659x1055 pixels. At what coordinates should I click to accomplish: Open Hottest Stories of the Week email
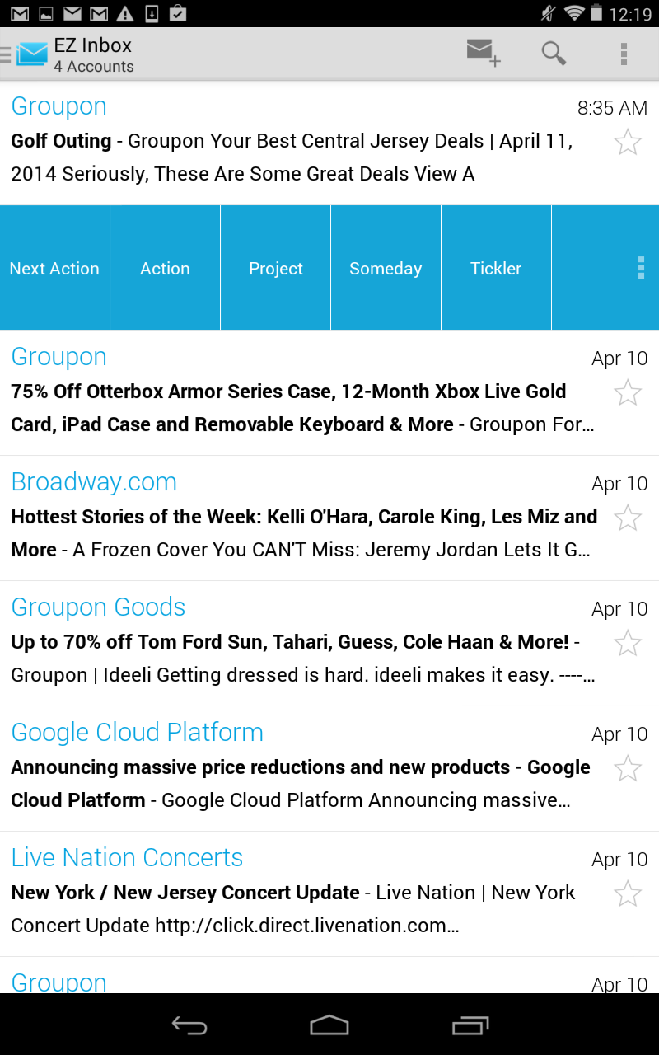click(329, 518)
